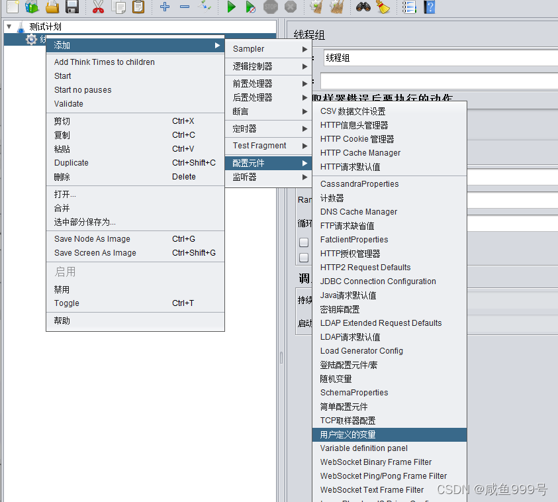
Task: Click the Reset Search yellow broom icon
Action: [383, 7]
